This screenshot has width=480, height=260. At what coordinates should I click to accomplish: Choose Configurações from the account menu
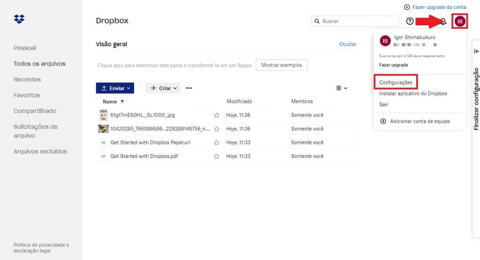(x=396, y=82)
